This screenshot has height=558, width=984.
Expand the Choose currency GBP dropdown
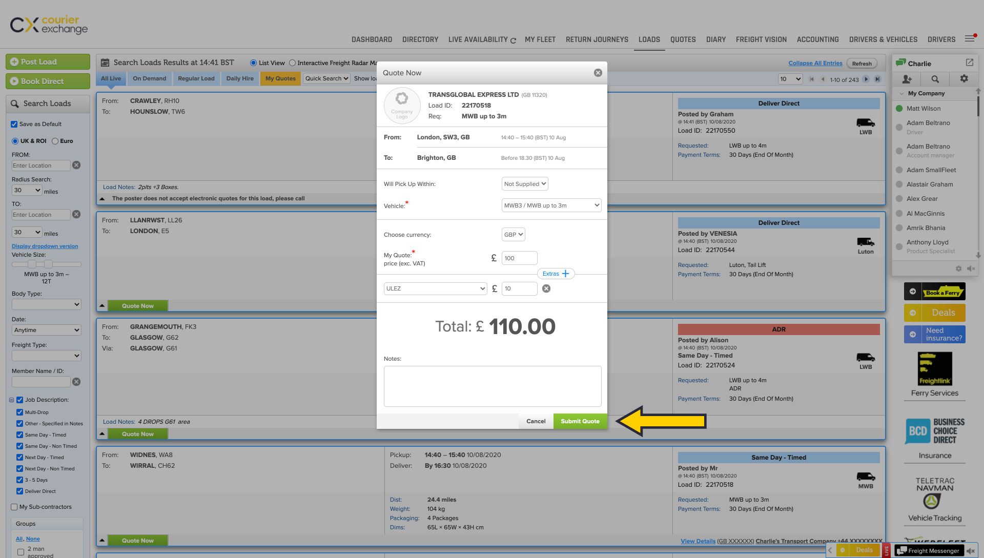pyautogui.click(x=513, y=235)
